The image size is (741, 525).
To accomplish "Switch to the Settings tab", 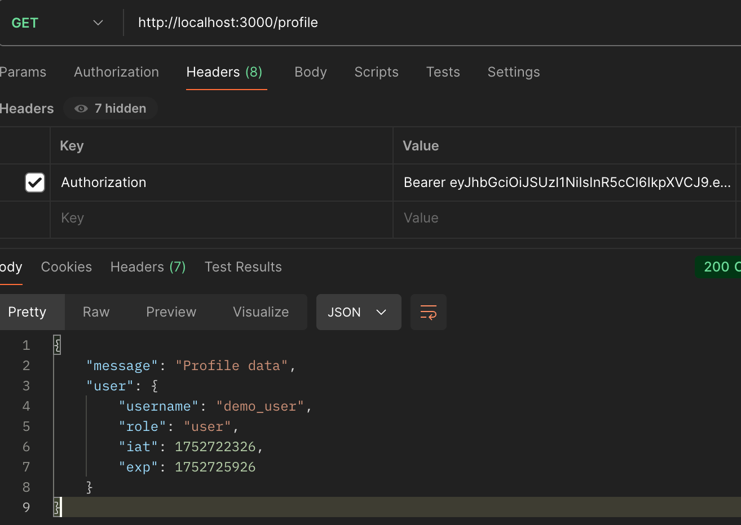I will click(x=514, y=72).
